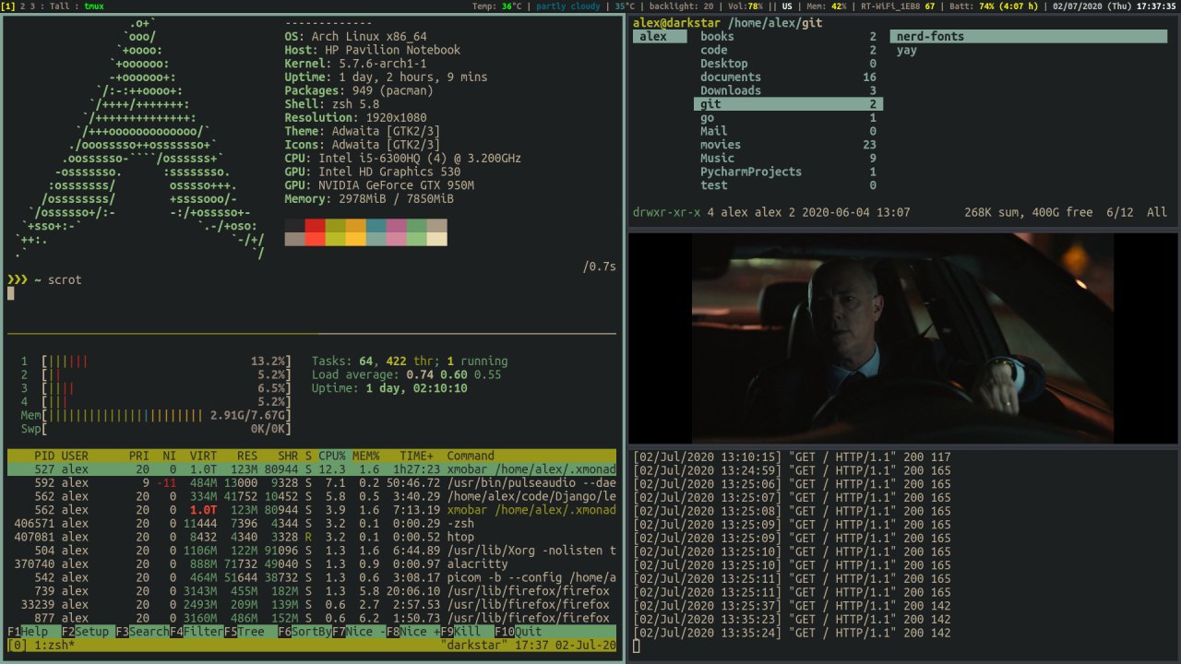Click F10 Quit in htop footer
Viewport: 1181px width, 664px height.
tap(519, 632)
